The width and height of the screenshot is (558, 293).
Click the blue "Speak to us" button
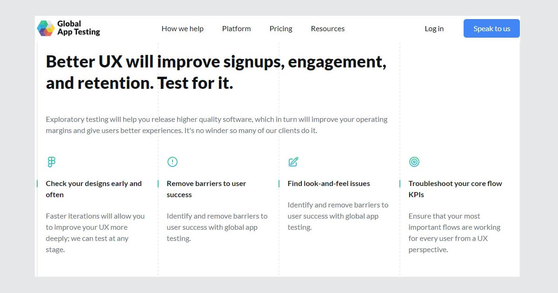[x=492, y=28]
